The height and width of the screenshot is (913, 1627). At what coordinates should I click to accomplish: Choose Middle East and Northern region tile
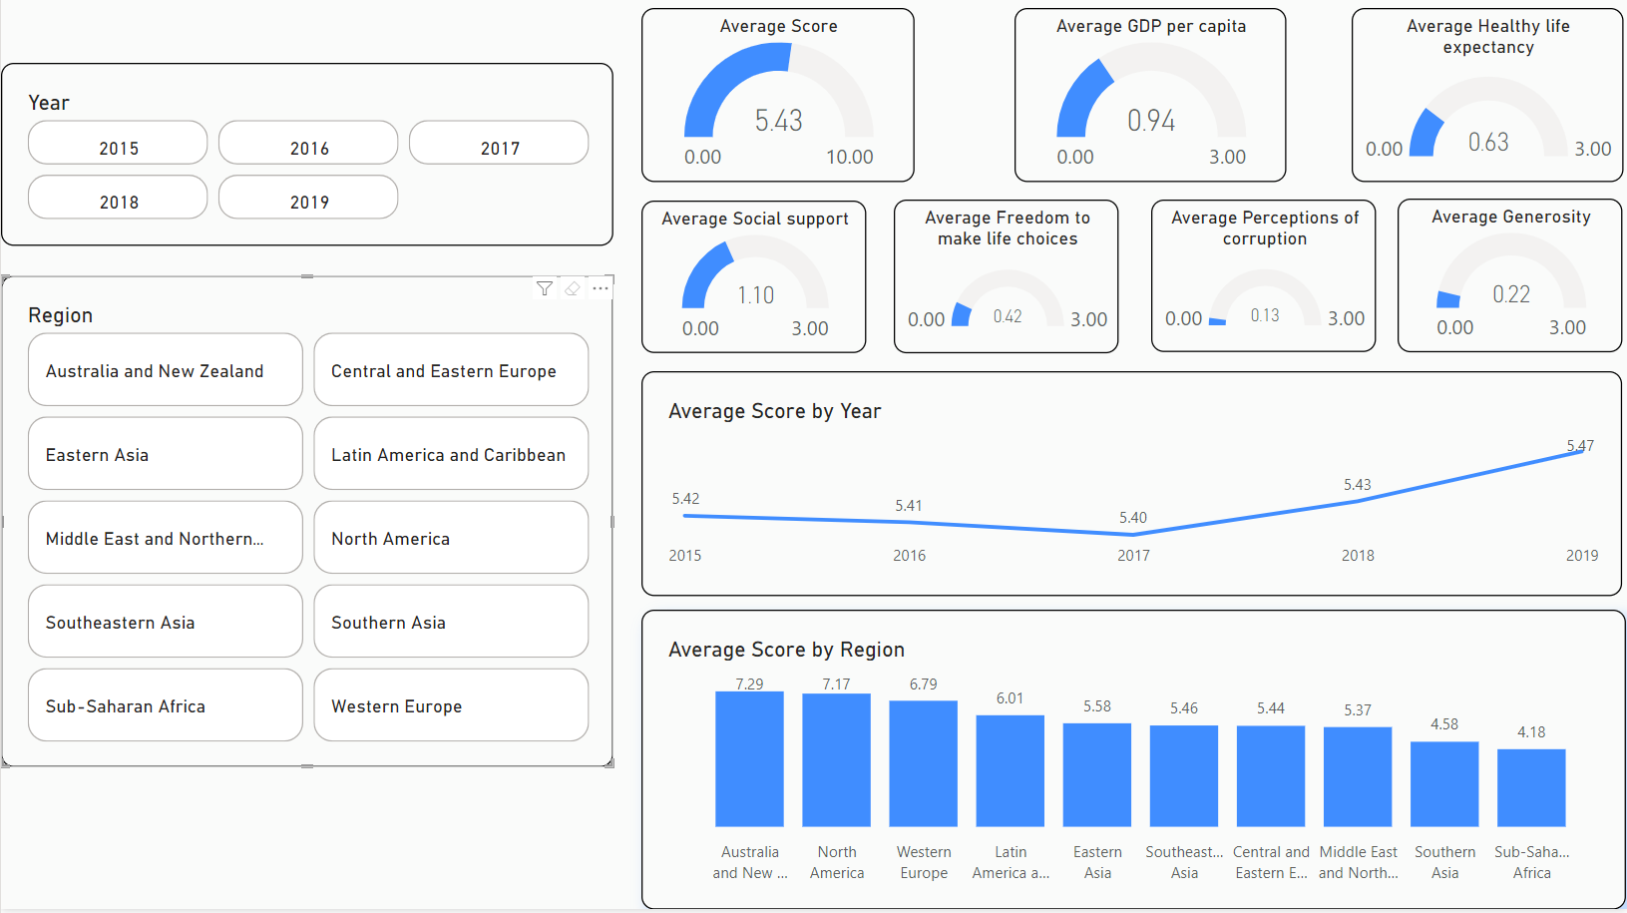click(x=166, y=537)
